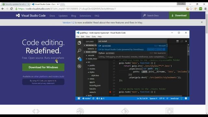
Task: Click the green Download button in the header
Action: [179, 15]
